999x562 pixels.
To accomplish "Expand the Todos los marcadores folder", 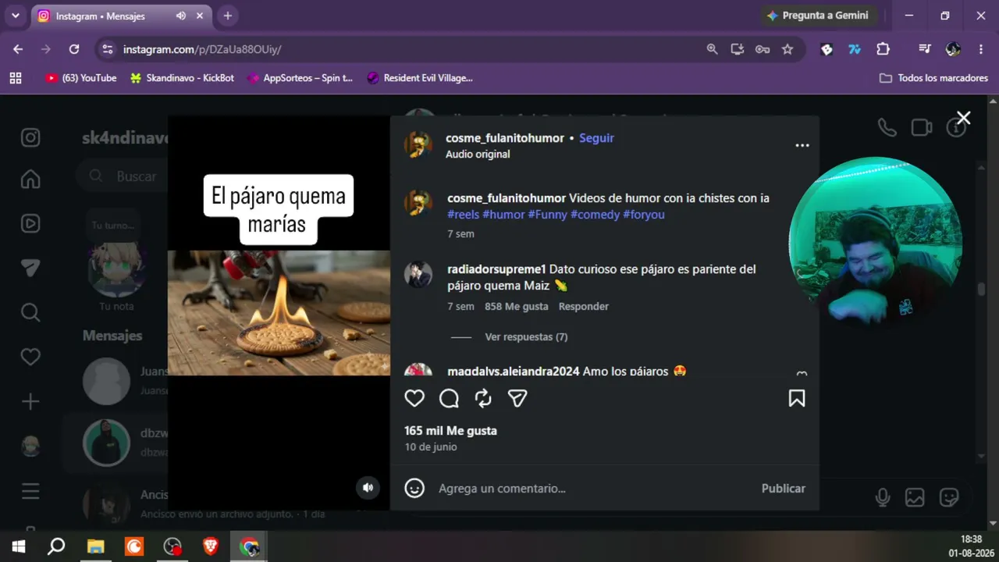I will (x=933, y=78).
